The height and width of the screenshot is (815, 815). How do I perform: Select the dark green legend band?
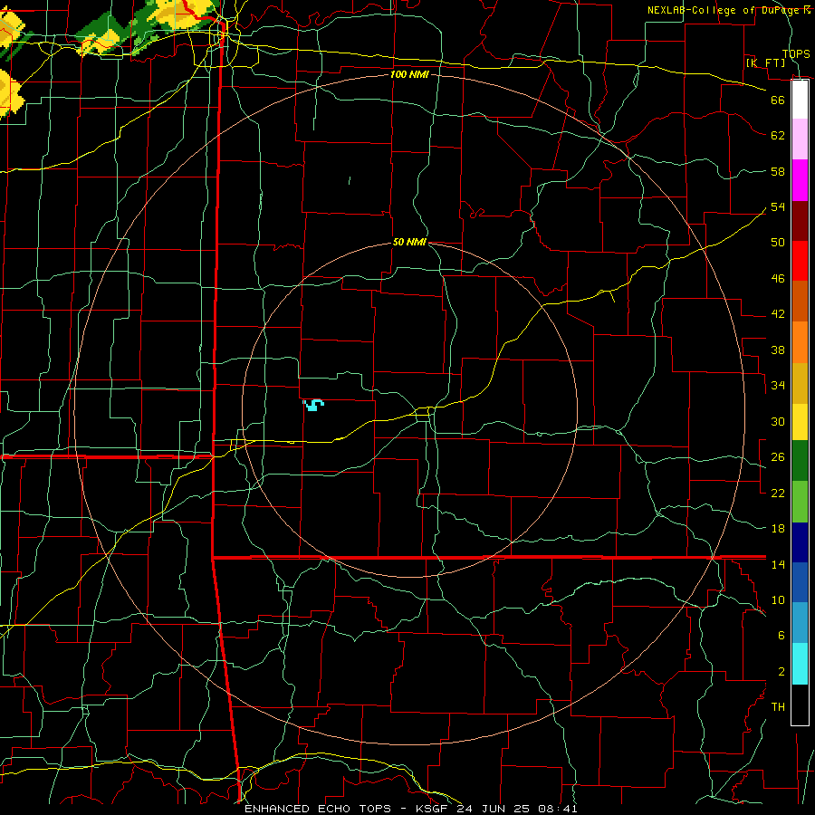(x=800, y=461)
